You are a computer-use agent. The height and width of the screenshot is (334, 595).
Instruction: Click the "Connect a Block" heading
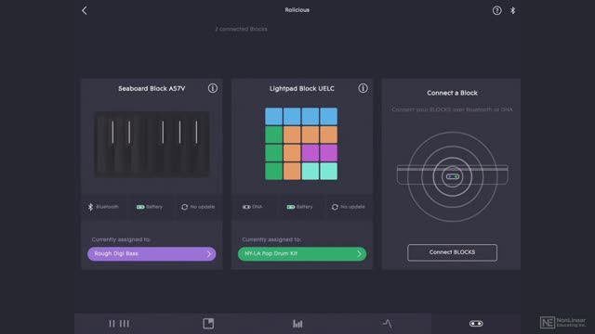point(452,93)
